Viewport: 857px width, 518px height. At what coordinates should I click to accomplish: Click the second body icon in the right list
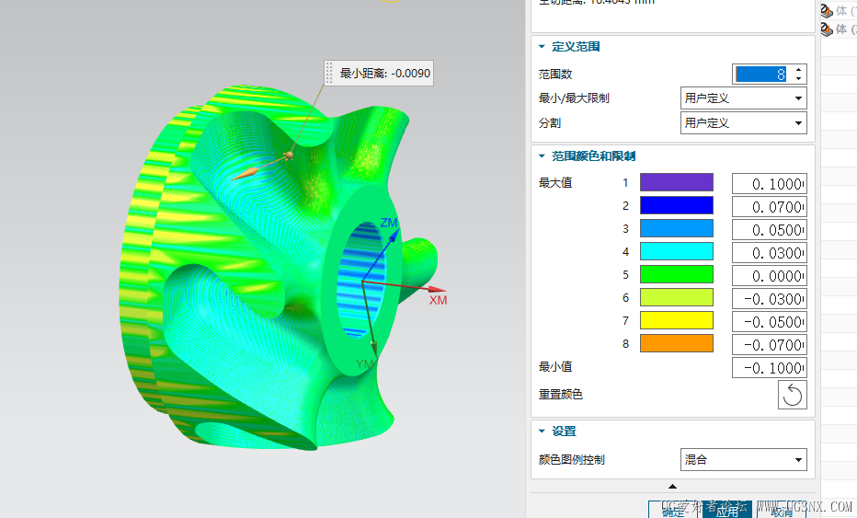point(827,29)
